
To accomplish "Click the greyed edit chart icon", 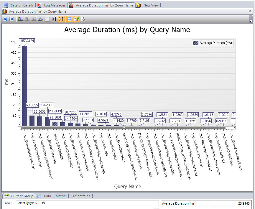I will pyautogui.click(x=34, y=19).
